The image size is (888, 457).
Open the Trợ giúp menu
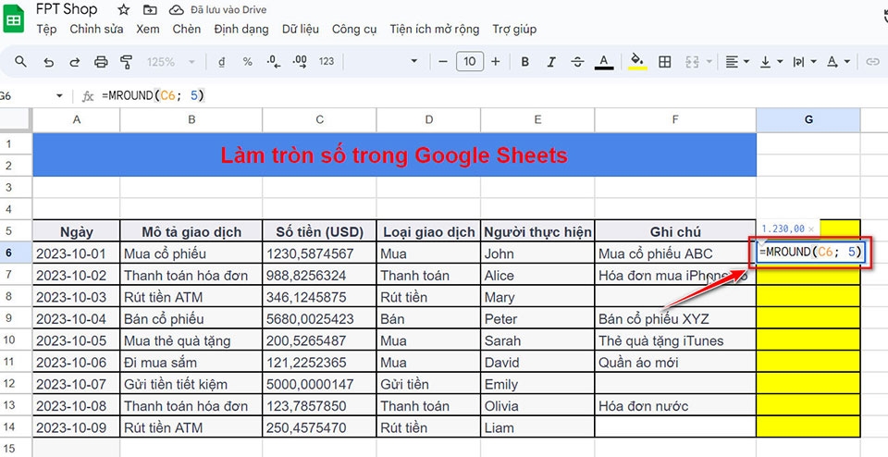coord(514,29)
